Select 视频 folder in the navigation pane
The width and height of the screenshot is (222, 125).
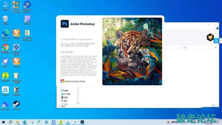click(65, 97)
